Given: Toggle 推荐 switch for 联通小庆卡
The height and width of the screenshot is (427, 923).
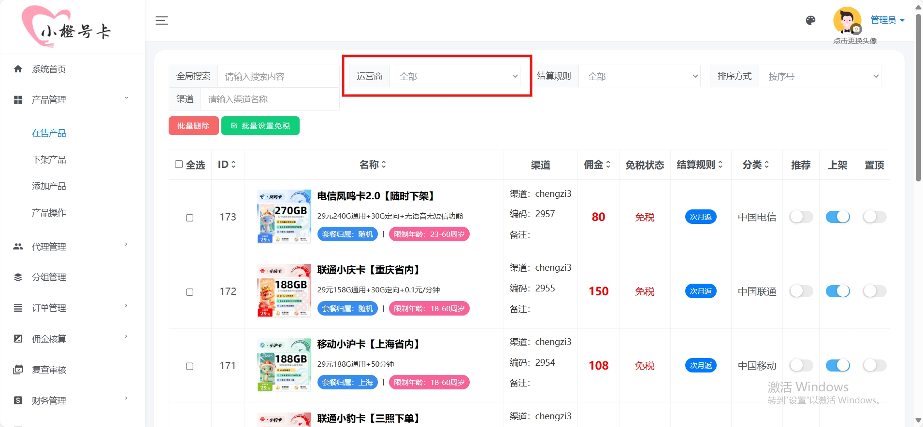Looking at the screenshot, I should [801, 291].
